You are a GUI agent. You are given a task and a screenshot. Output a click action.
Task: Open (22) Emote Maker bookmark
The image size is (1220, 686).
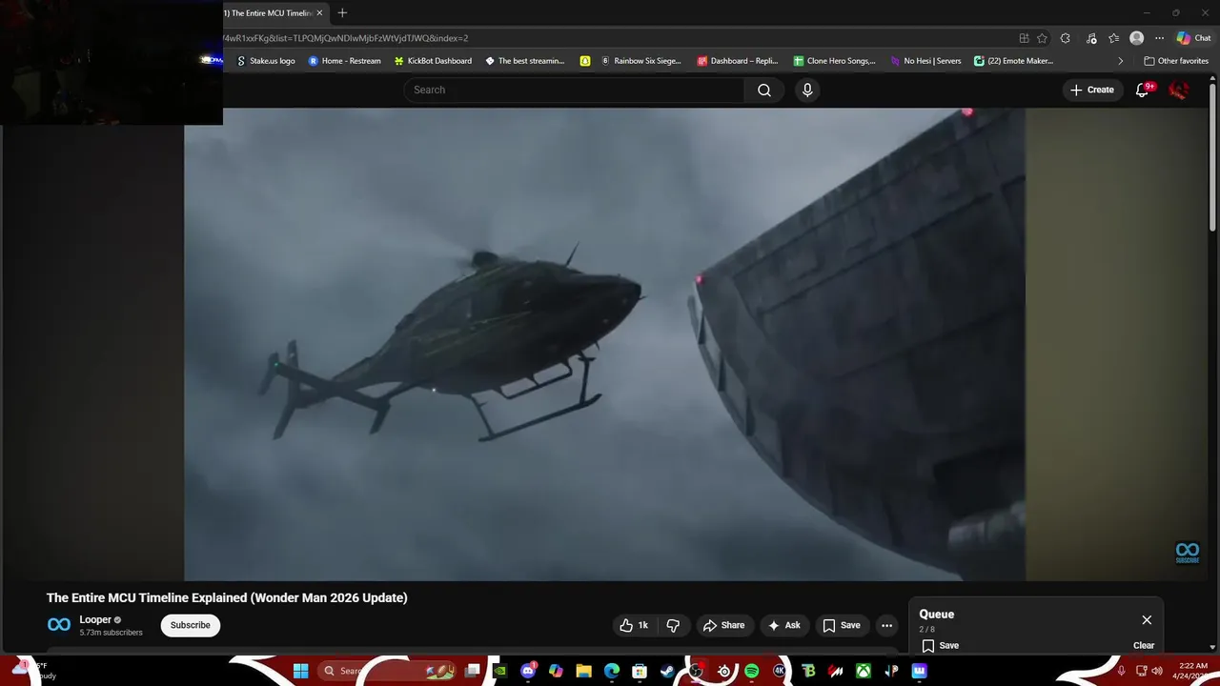coord(1013,61)
